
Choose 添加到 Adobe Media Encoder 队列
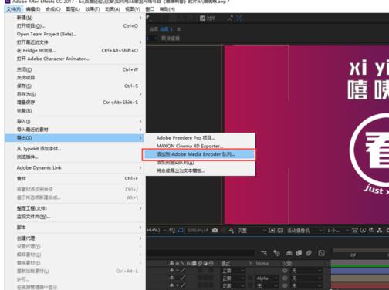point(199,154)
